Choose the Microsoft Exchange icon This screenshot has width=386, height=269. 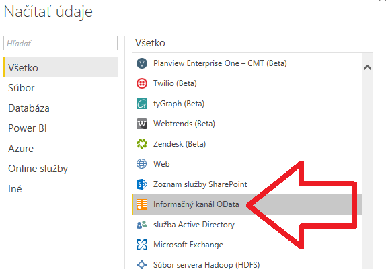tap(142, 245)
